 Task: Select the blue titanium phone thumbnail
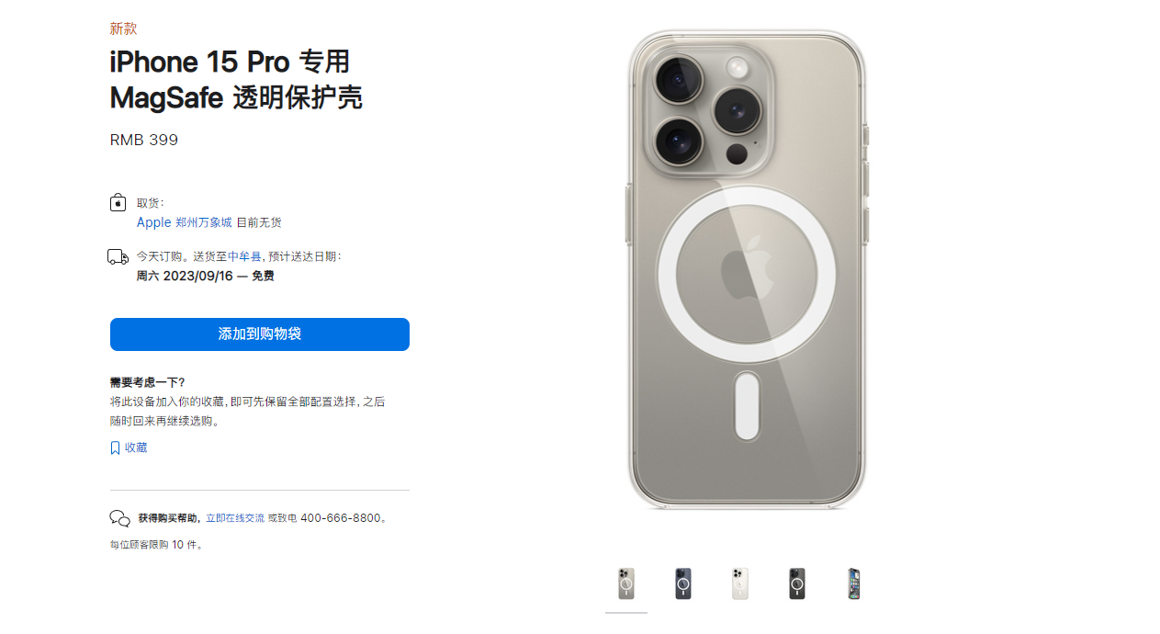(683, 584)
